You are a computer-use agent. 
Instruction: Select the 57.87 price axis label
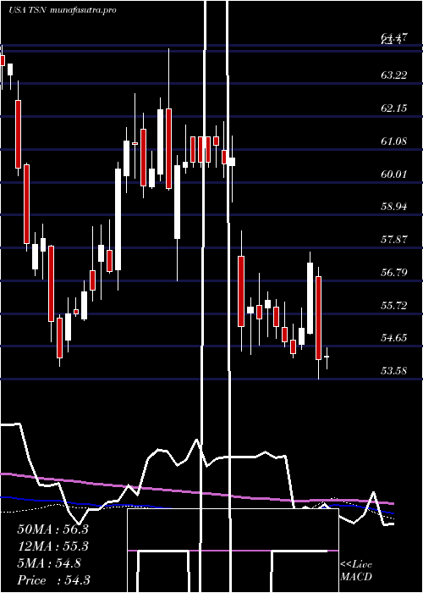394,240
